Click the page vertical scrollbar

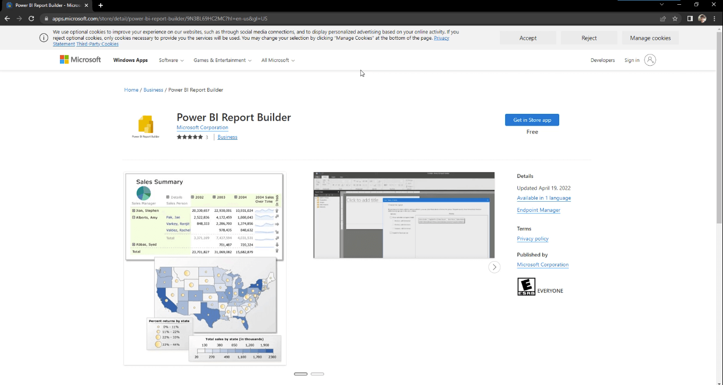(x=719, y=127)
